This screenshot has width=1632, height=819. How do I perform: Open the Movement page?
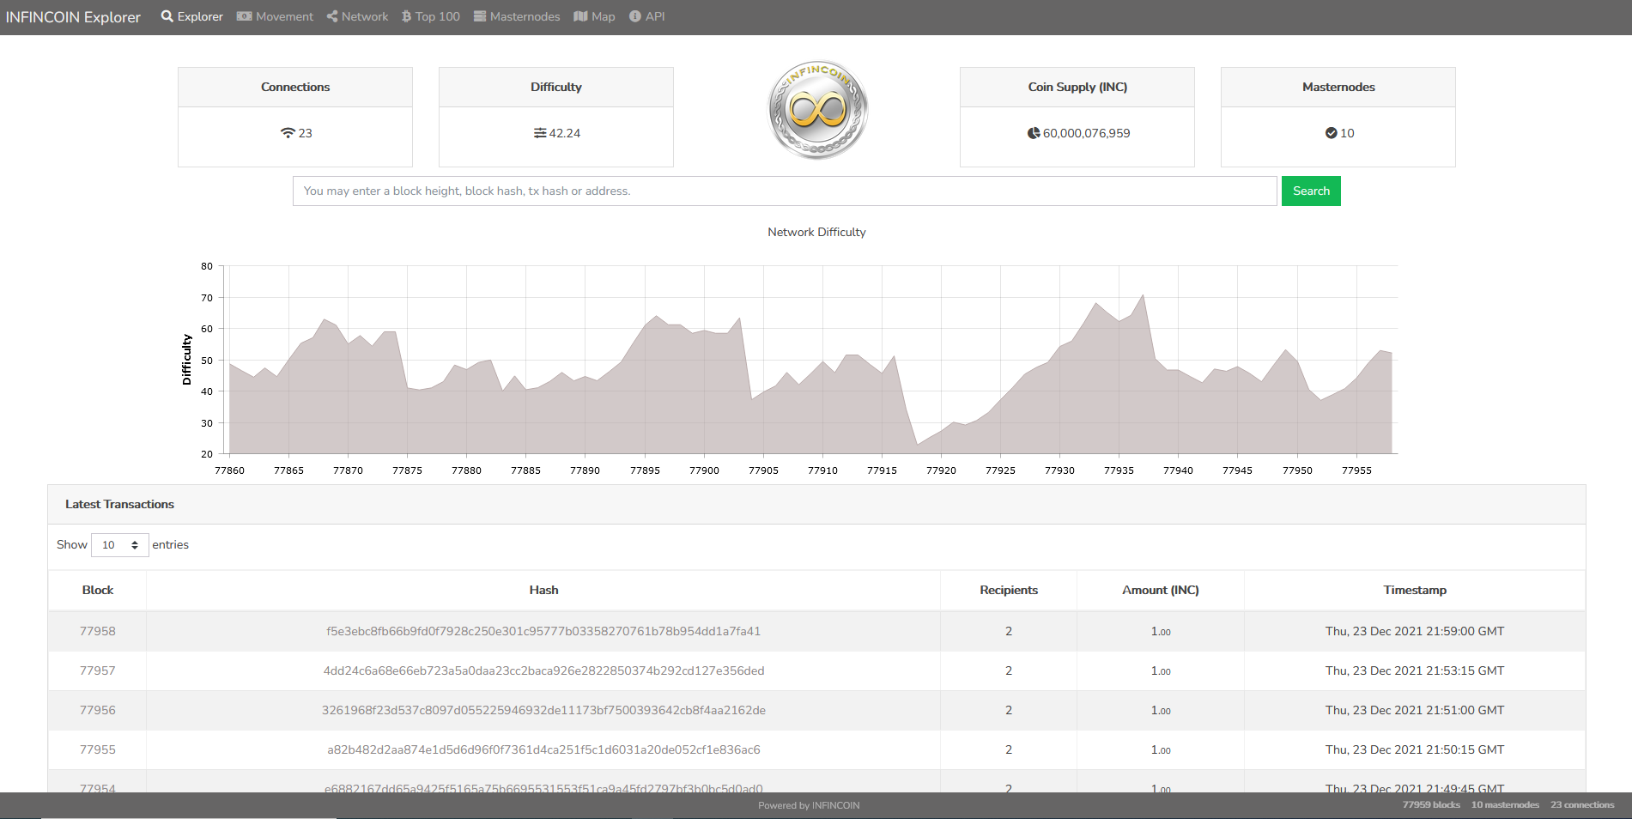pos(275,16)
